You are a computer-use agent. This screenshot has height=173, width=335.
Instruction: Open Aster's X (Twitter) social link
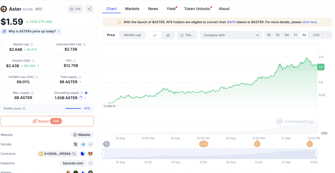coord(76,144)
